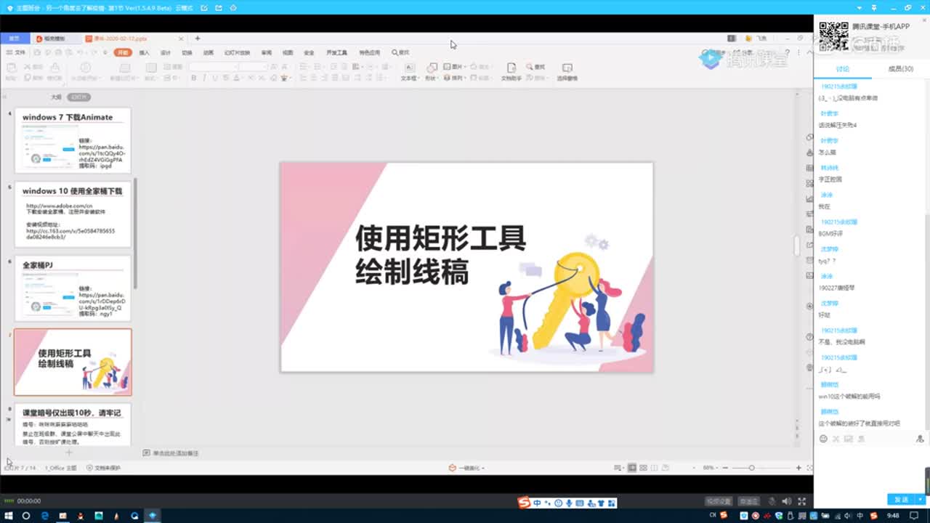
Task: Switch to the 设计 Design ribbon tab
Action: (165, 52)
